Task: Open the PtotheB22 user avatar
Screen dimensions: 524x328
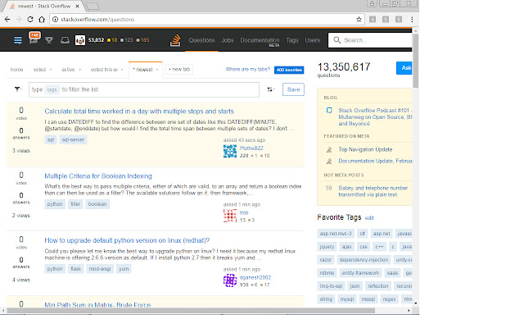Action: [x=230, y=152]
